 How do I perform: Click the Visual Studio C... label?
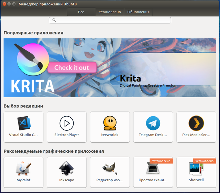pos(23,135)
